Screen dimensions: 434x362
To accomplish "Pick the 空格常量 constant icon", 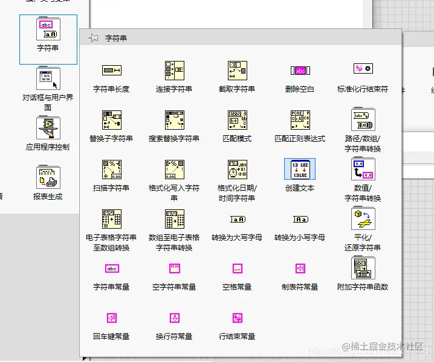I will [x=238, y=268].
